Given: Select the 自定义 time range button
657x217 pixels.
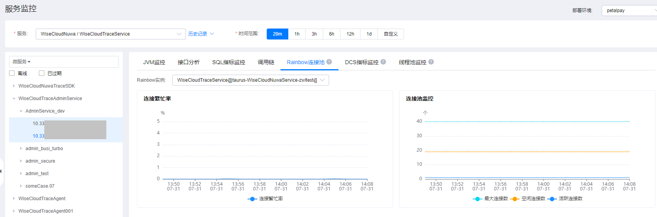Looking at the screenshot, I should point(391,34).
